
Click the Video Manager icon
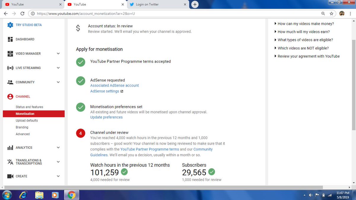[x=10, y=54]
